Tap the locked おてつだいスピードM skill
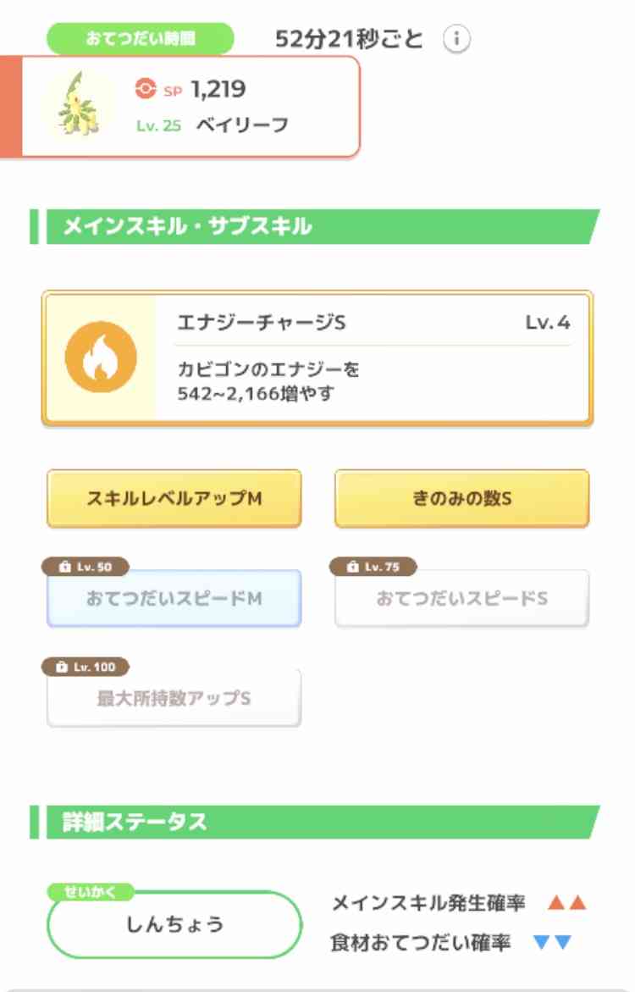 pos(174,598)
